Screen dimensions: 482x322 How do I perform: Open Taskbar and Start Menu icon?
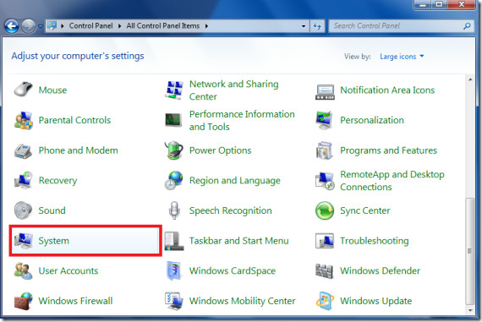click(x=174, y=241)
